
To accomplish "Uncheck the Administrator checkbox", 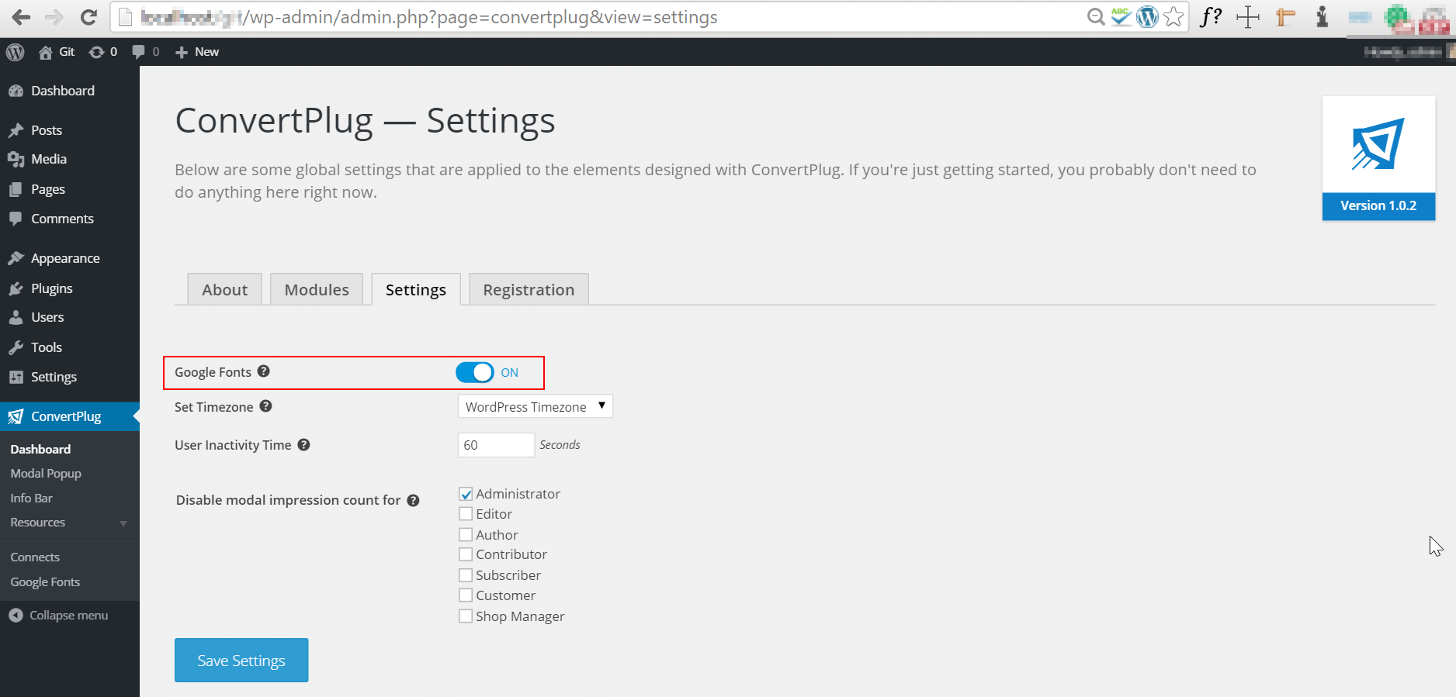I will (466, 494).
